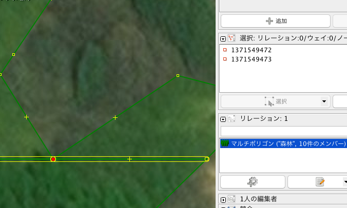
Task: Click the 選択 (Select) button
Action: [276, 101]
